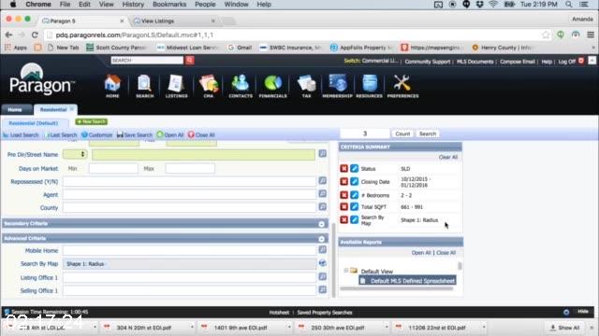Click the red search magnifier button

click(190, 60)
